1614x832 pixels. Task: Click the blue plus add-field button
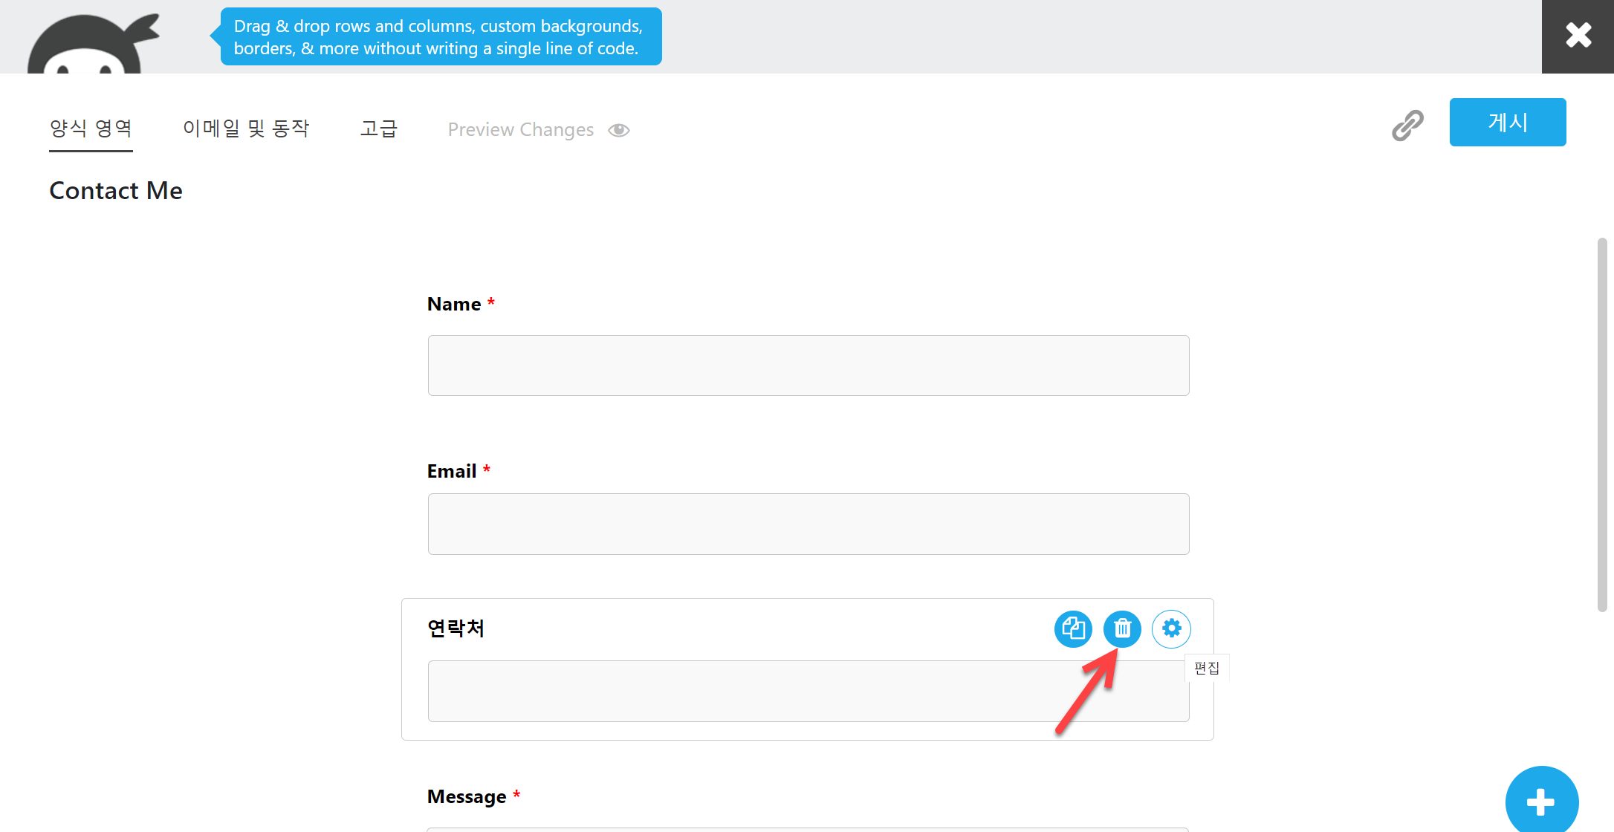coord(1541,801)
